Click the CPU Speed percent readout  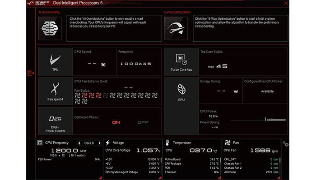(97, 64)
